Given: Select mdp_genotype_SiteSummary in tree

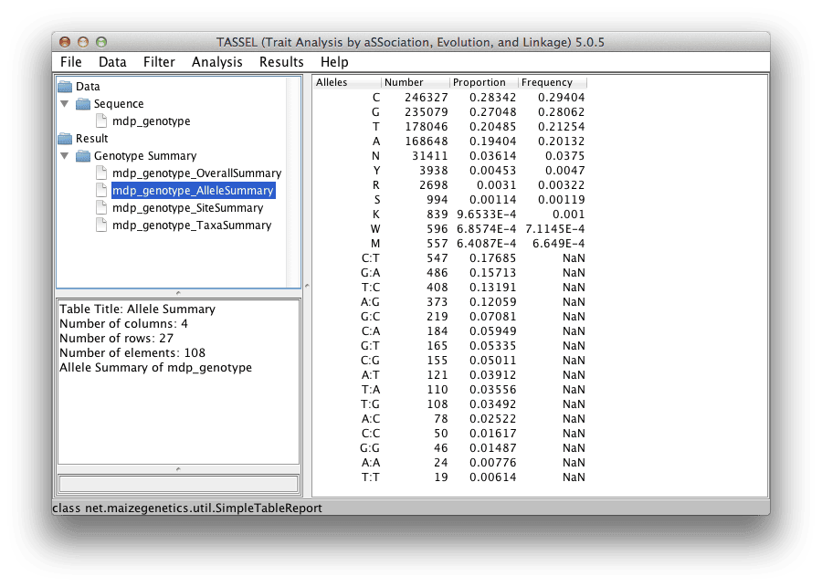Looking at the screenshot, I should pos(187,207).
